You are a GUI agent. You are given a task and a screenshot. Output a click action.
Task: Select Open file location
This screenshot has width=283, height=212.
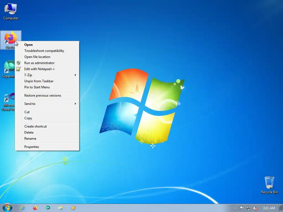click(47, 57)
